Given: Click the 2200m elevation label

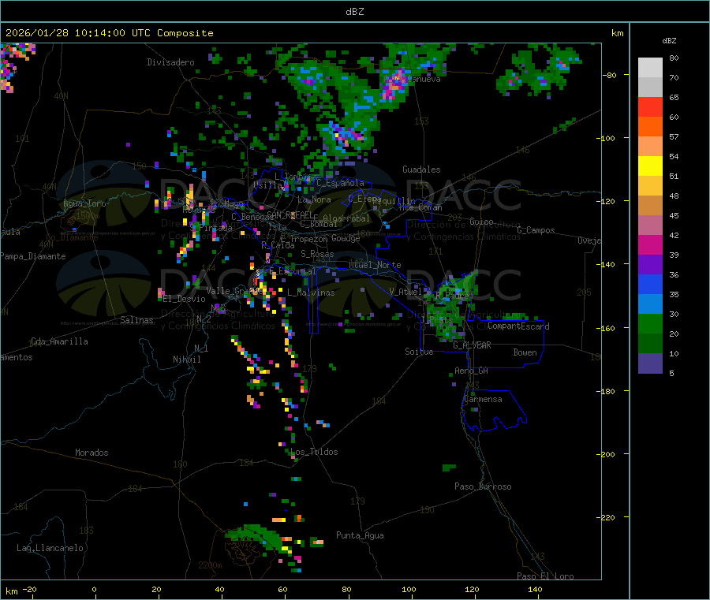Looking at the screenshot, I should [210, 565].
